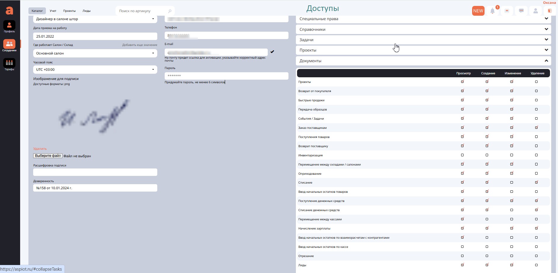This screenshot has height=273, width=558.
Task: Click the Расшифровка подписи input field
Action: point(95,172)
